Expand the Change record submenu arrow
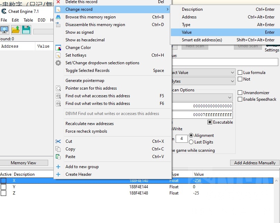280x223 pixels. click(167, 9)
